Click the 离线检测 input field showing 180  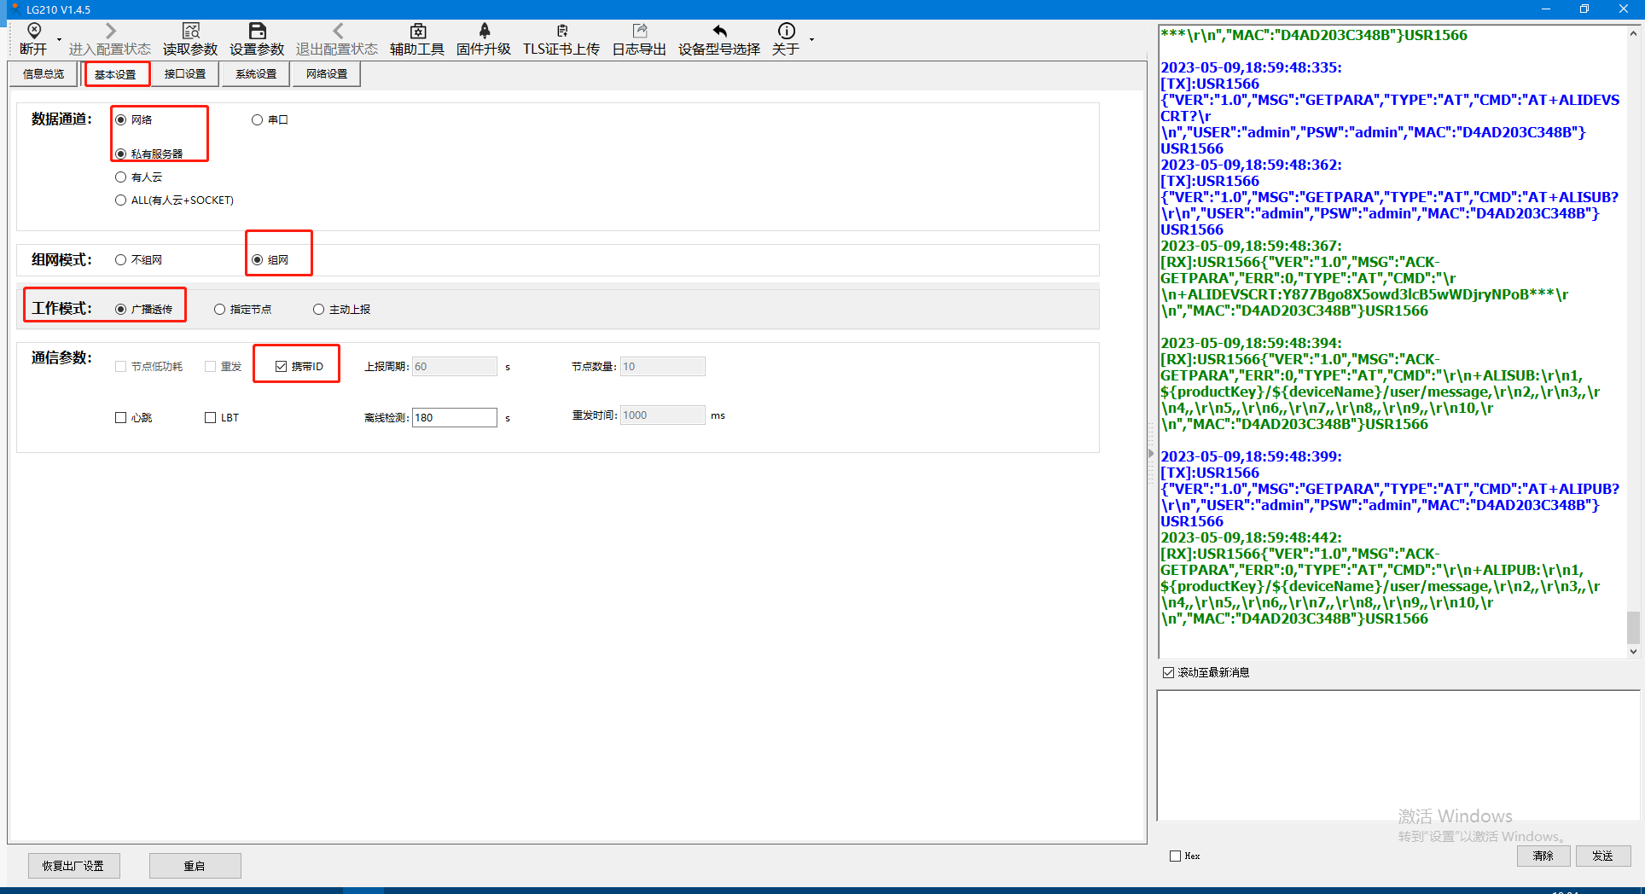click(454, 418)
